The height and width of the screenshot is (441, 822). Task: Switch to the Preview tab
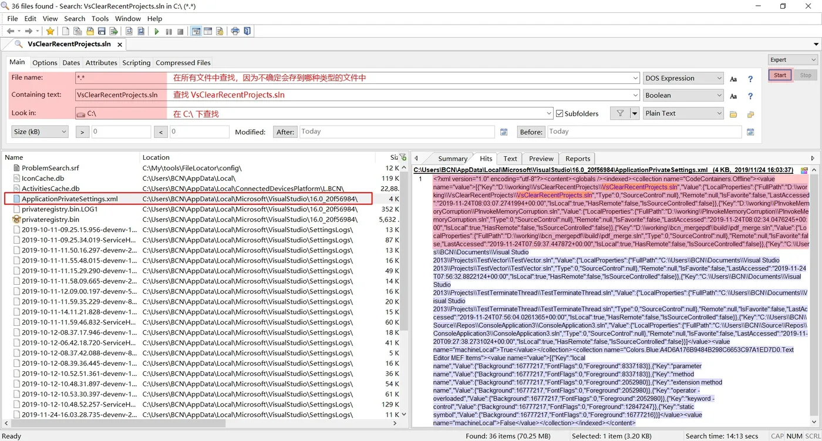(541, 159)
